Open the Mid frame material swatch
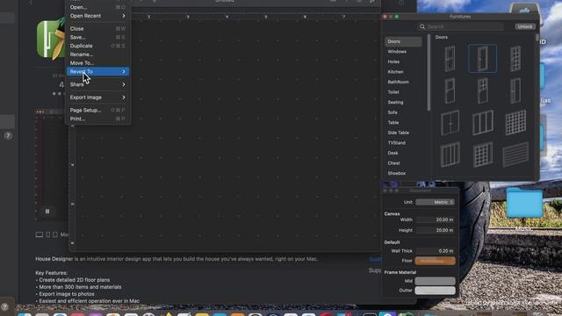This screenshot has width=562, height=316. (x=436, y=281)
